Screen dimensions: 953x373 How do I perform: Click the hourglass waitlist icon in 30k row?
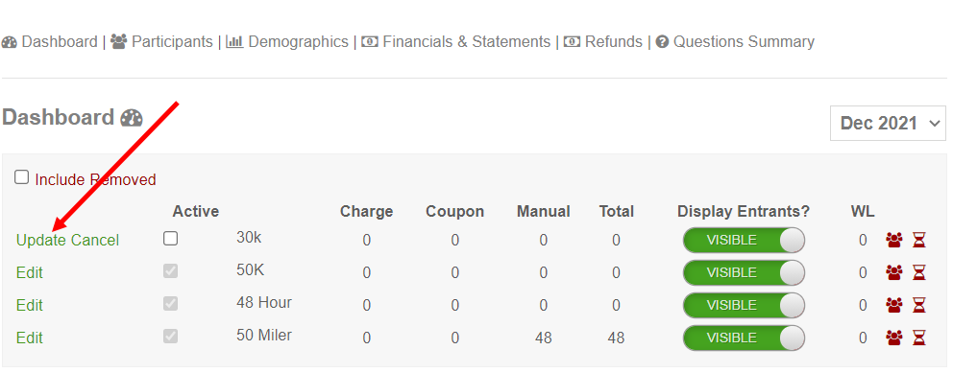pyautogui.click(x=919, y=240)
